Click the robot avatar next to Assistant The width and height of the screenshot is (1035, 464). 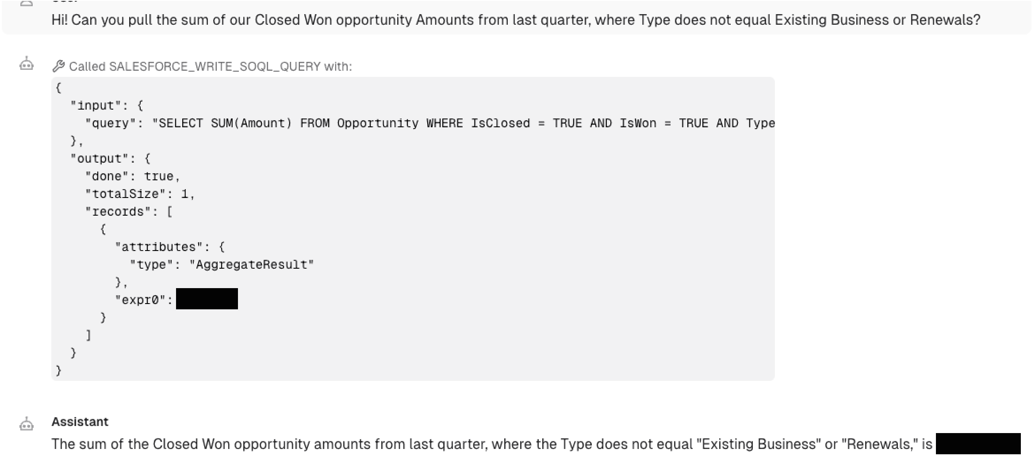27,424
